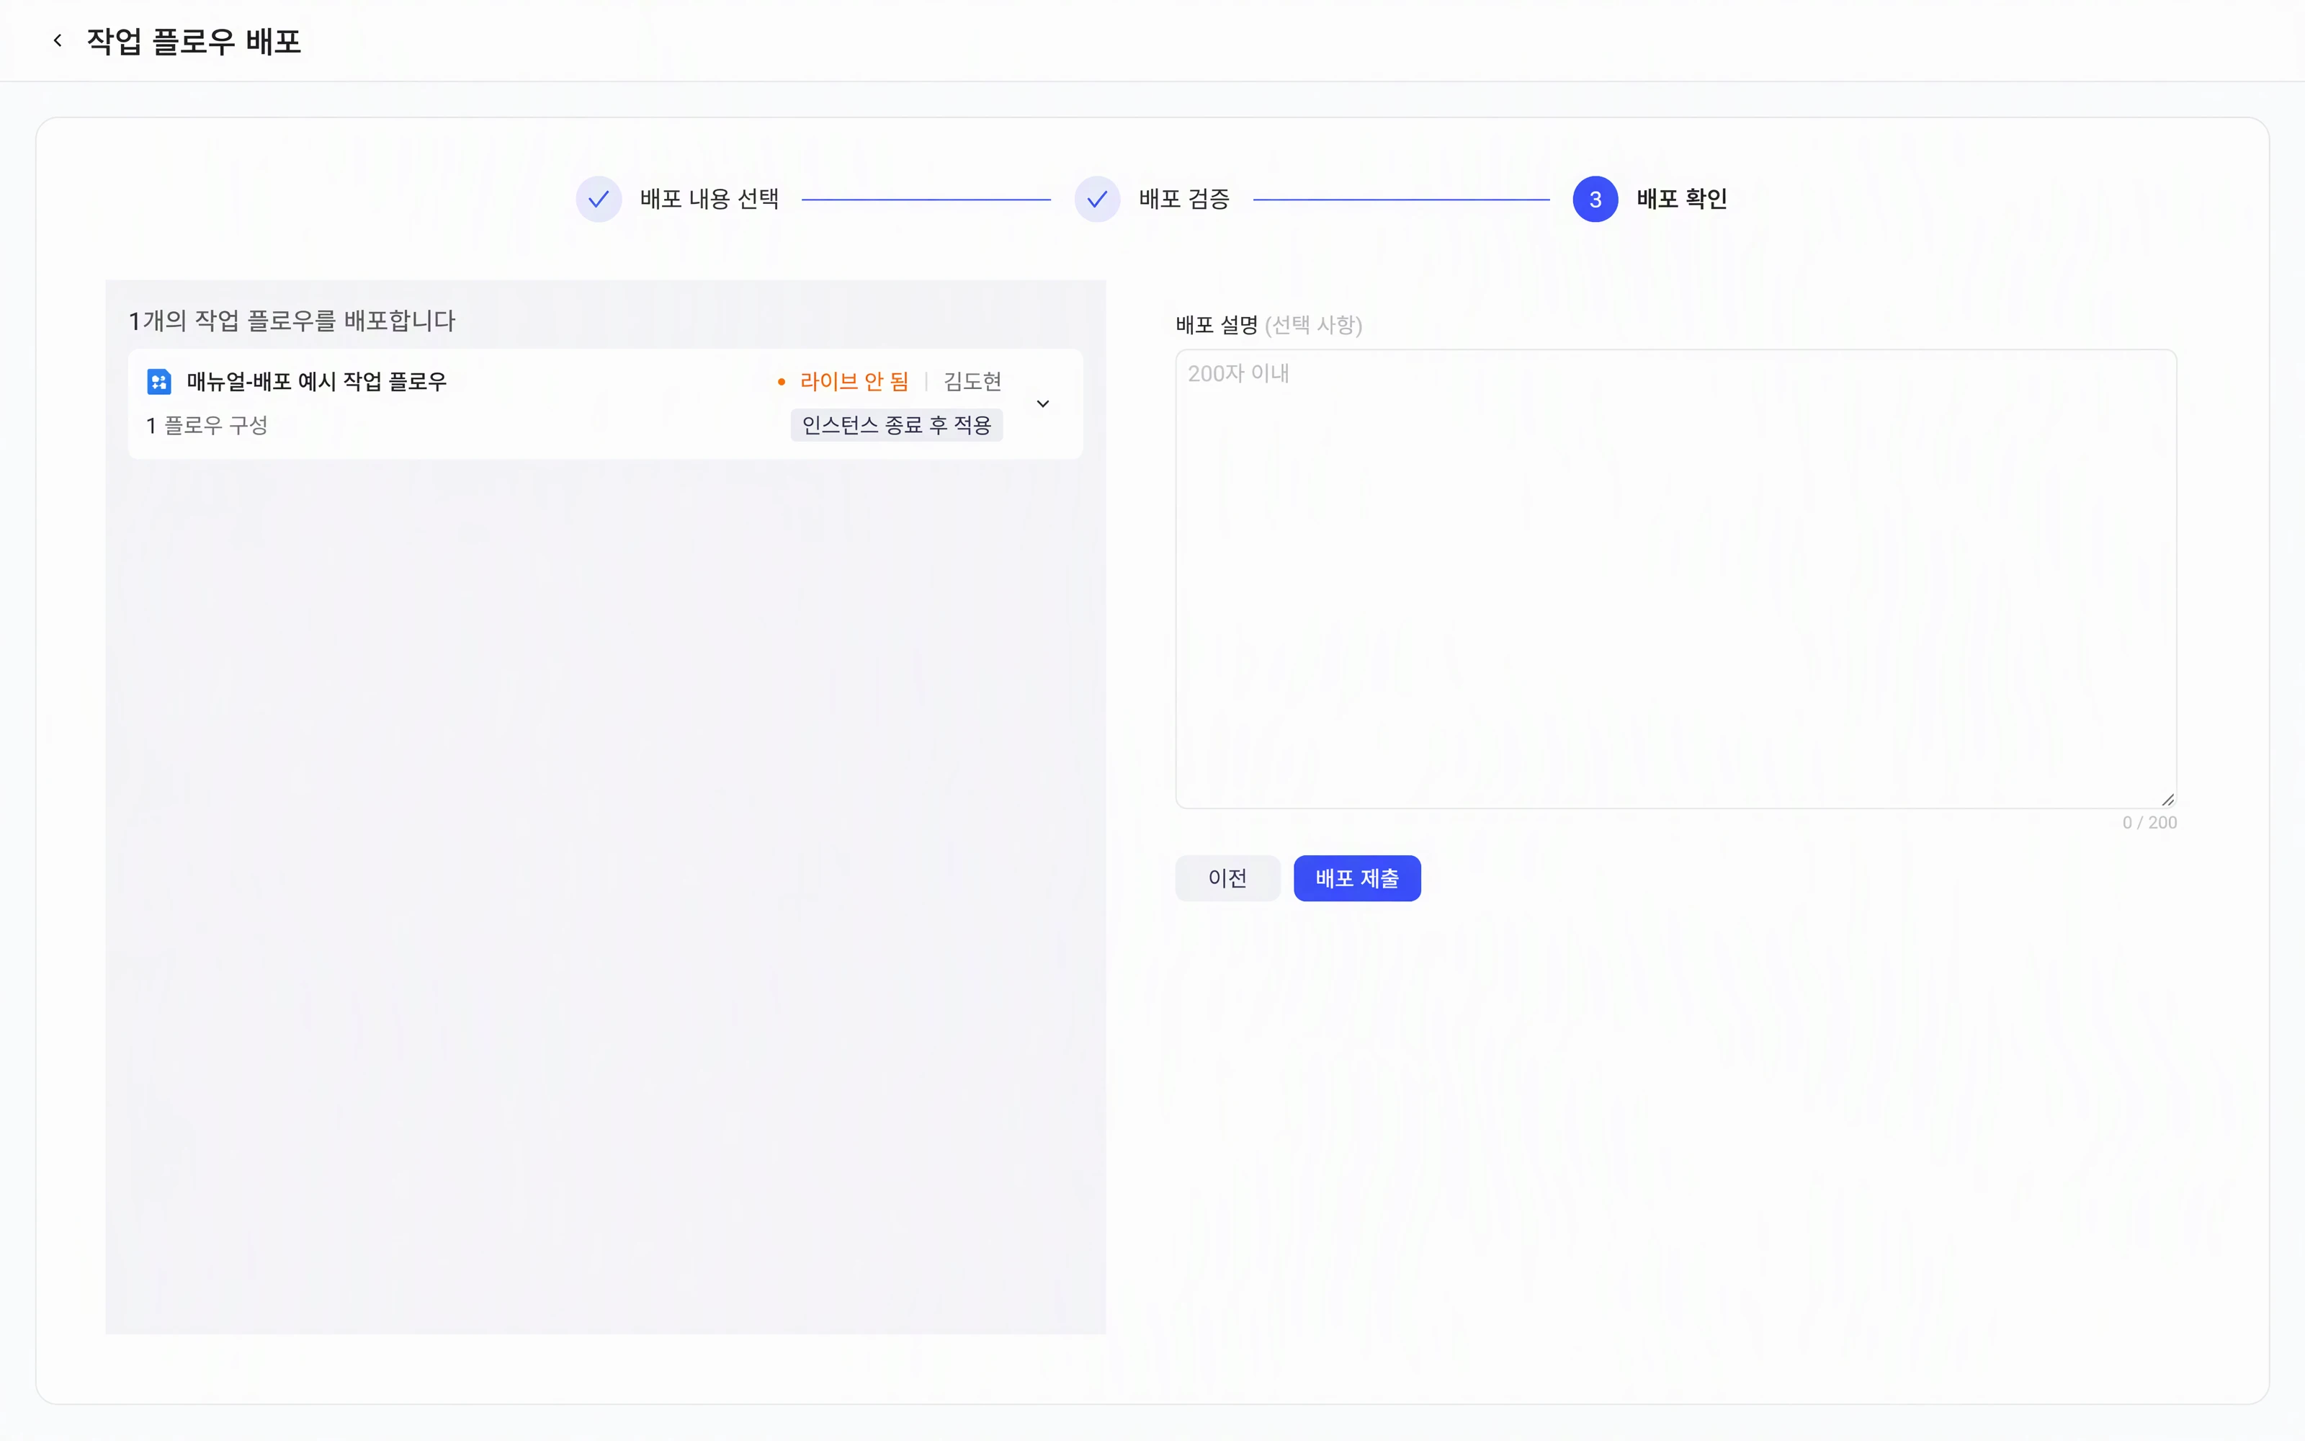Image resolution: width=2305 pixels, height=1441 pixels.
Task: Select the completed 배포 내용 선택 step checkmark
Action: [599, 199]
